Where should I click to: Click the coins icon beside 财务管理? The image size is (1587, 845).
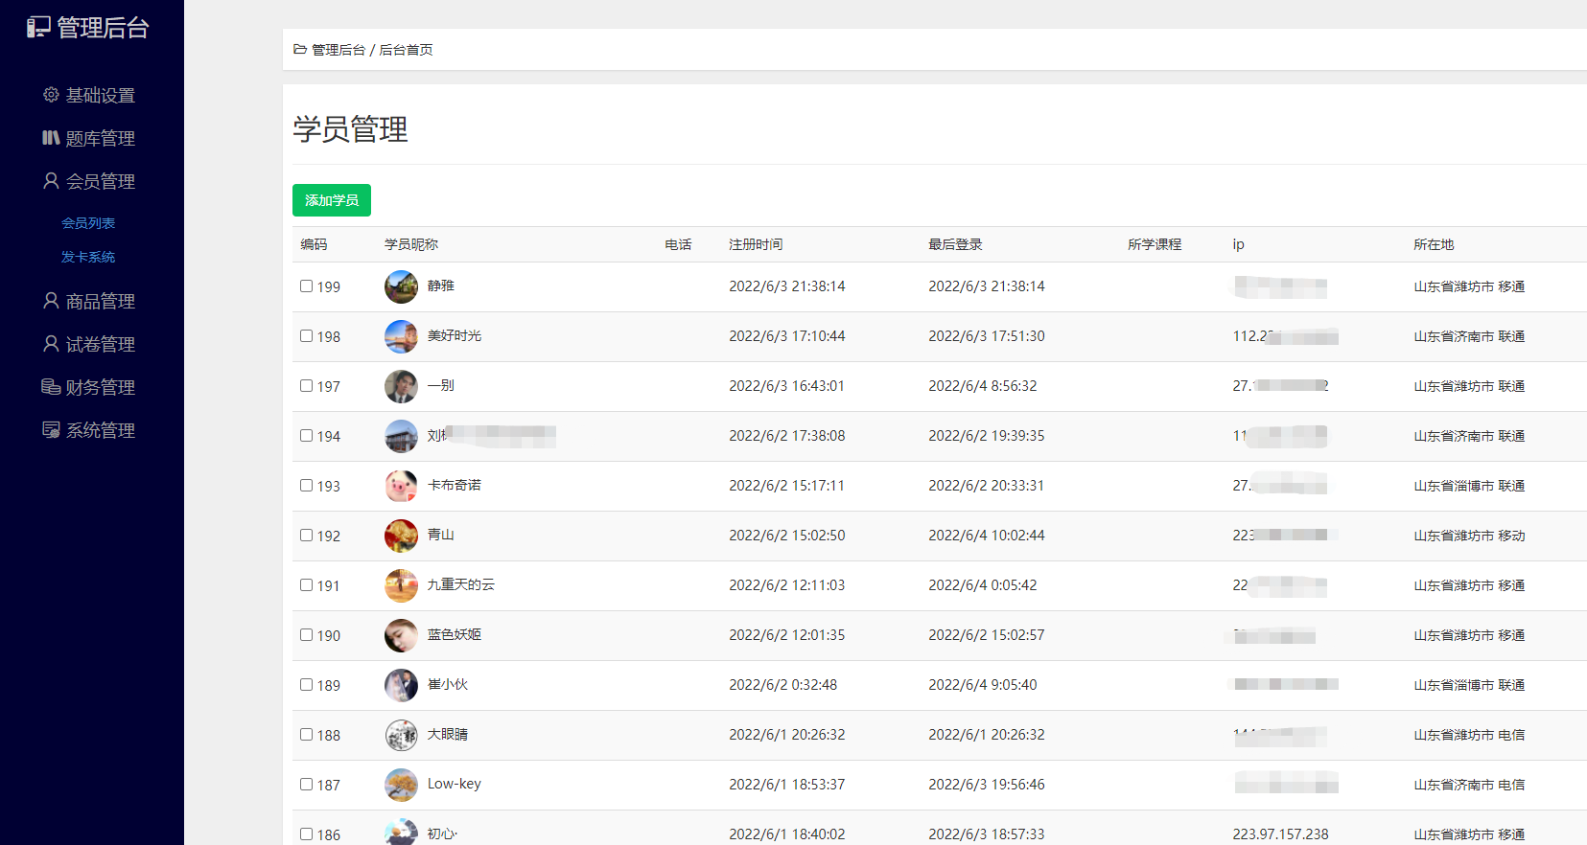51,386
